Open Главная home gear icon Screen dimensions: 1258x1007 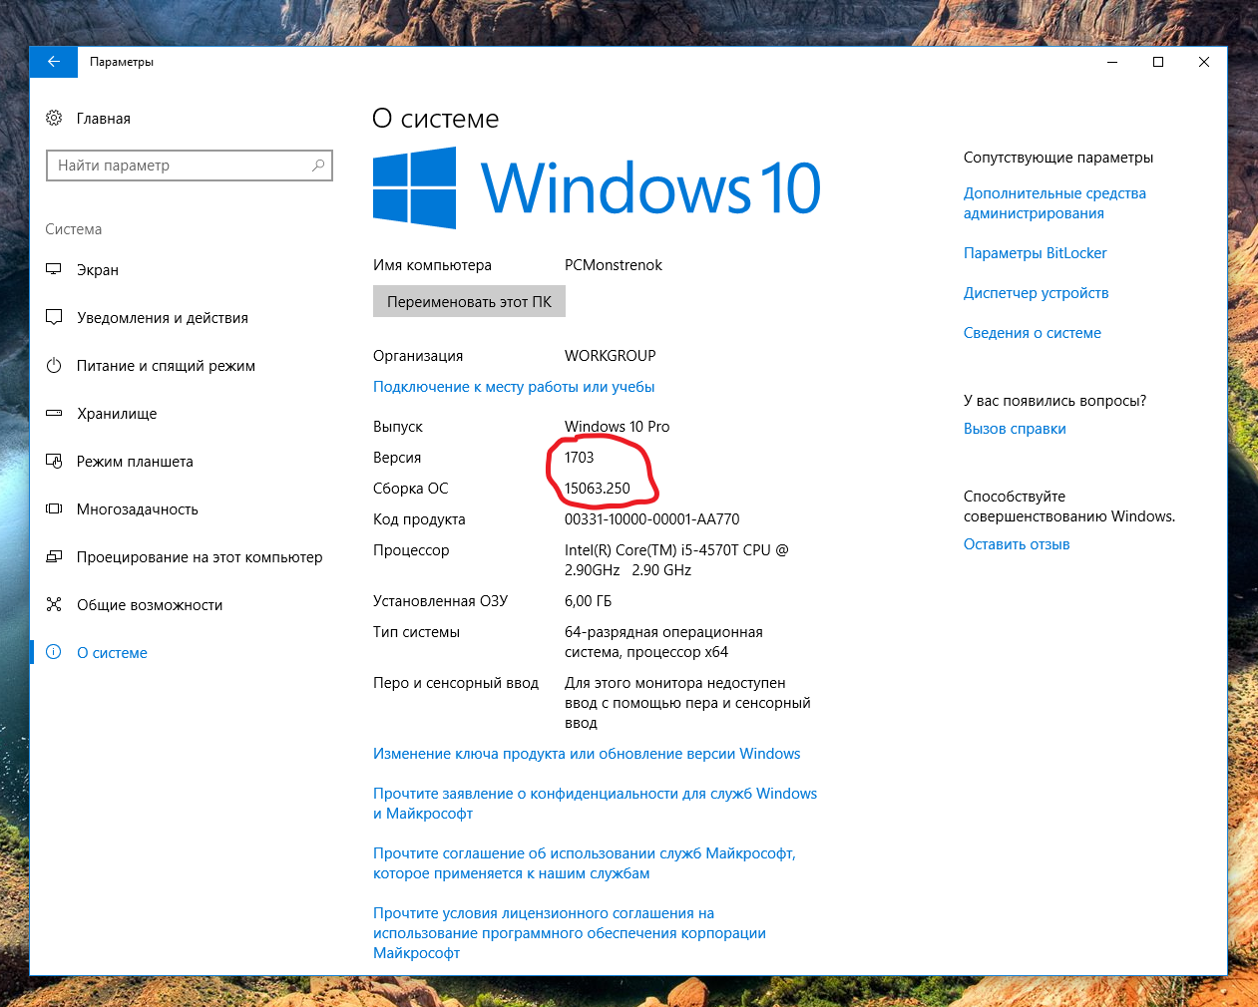[x=54, y=119]
